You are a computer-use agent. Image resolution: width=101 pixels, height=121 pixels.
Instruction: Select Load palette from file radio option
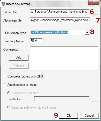pyautogui.click(x=8, y=93)
